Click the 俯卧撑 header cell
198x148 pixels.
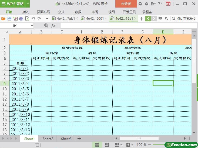pos(52,53)
